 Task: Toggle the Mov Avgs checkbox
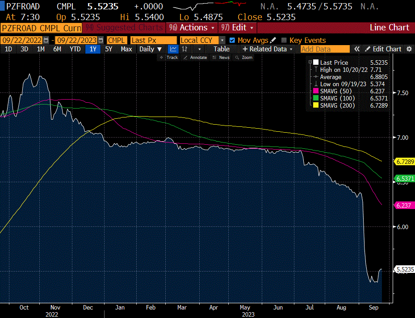232,40
